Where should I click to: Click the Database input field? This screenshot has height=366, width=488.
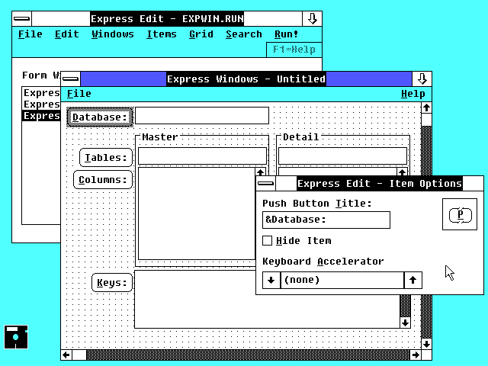click(202, 115)
